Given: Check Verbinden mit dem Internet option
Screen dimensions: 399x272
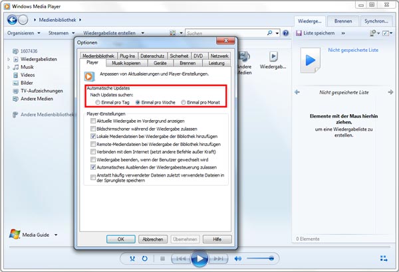Looking at the screenshot, I should tap(93, 152).
